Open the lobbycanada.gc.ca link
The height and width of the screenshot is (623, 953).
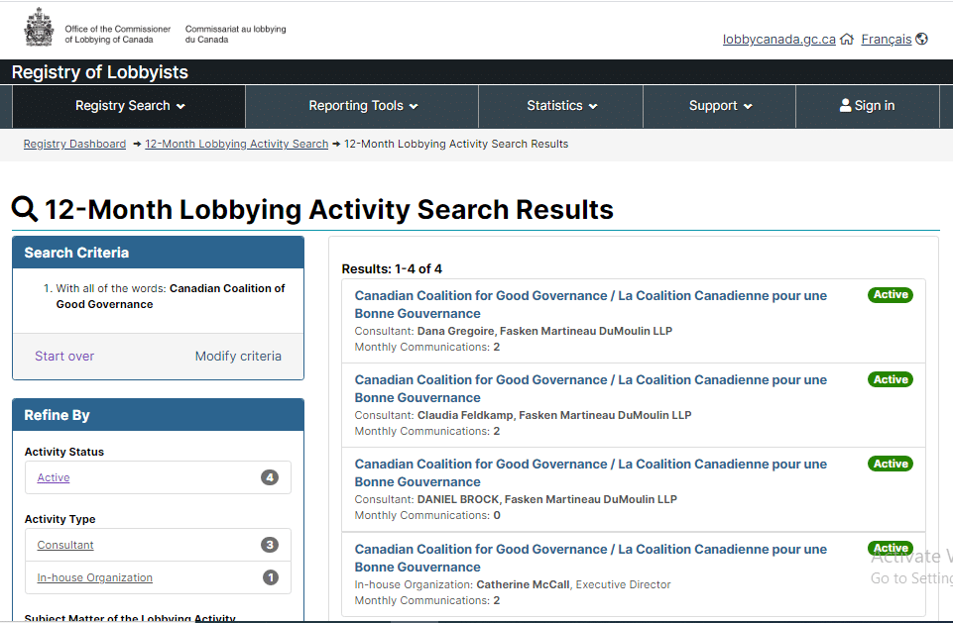pos(778,40)
